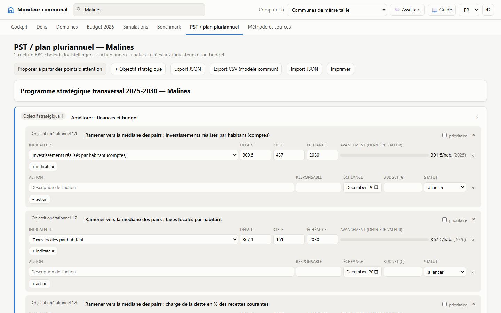The image size is (501, 313).
Task: Add action under objectif 1.2
Action: (x=40, y=284)
